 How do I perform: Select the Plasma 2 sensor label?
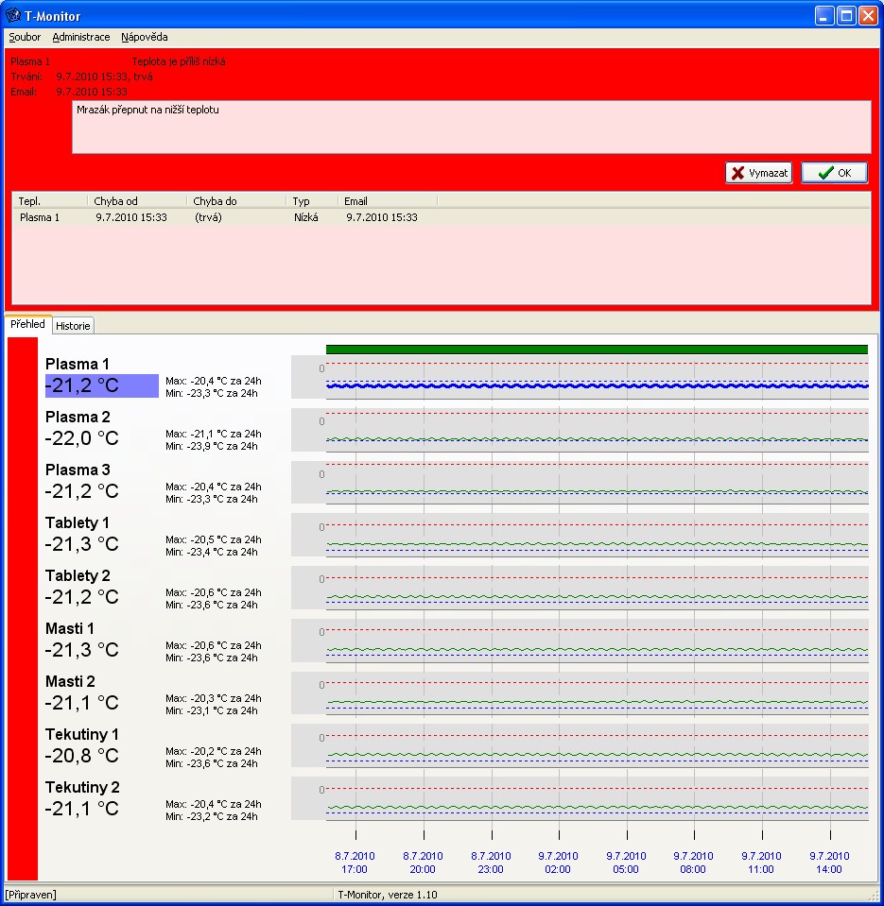(78, 417)
